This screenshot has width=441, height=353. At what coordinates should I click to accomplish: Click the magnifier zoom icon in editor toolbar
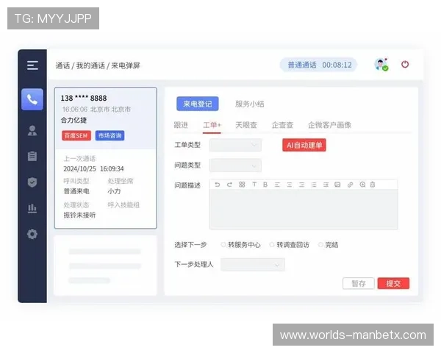pos(362,185)
